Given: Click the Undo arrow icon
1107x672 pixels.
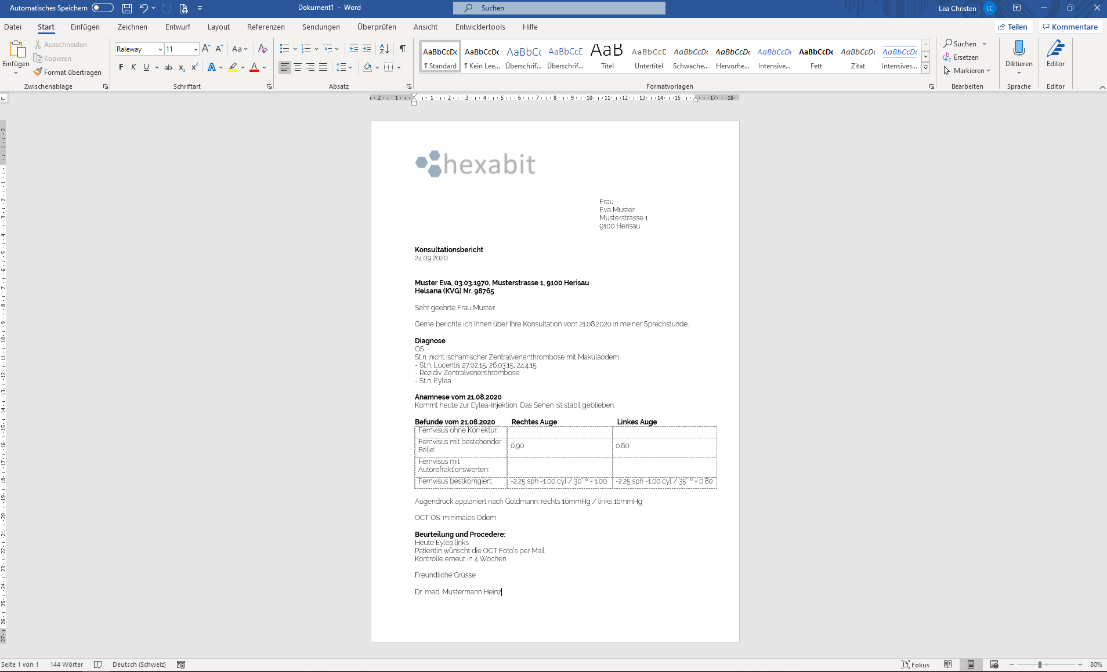Looking at the screenshot, I should (x=143, y=8).
